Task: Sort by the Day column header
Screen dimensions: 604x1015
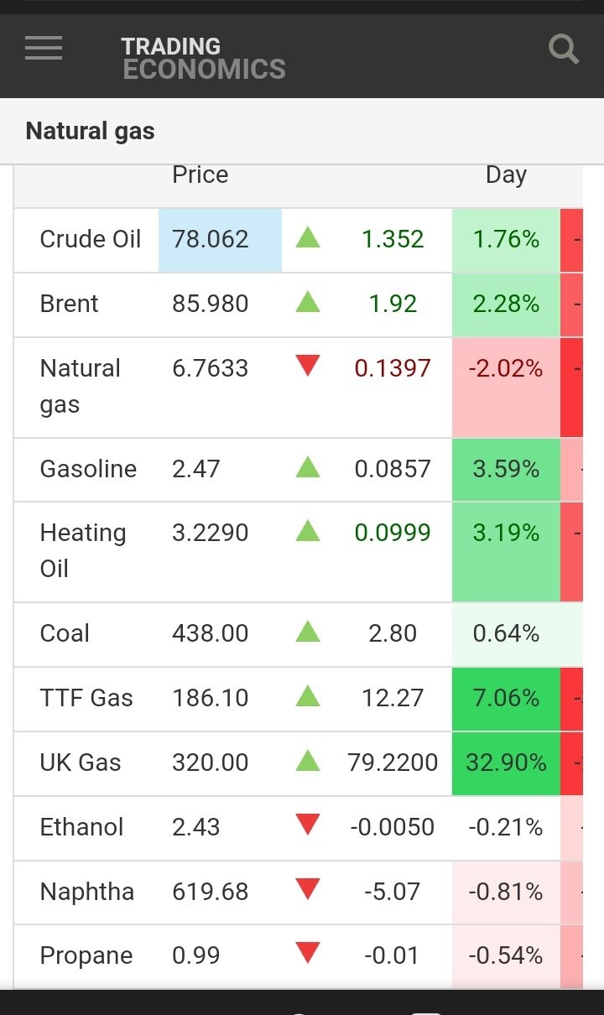Action: pyautogui.click(x=506, y=174)
